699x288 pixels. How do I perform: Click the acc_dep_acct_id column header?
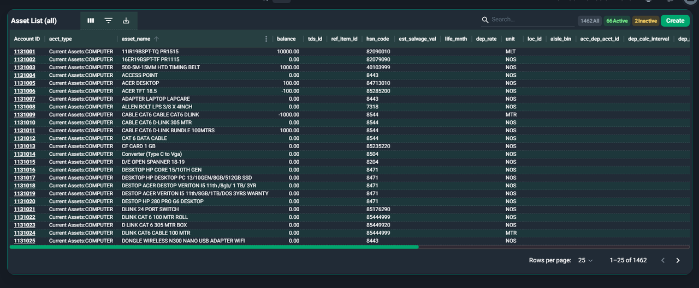tap(600, 39)
